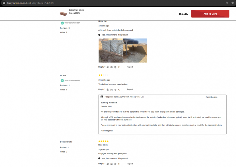Image resolution: width=236 pixels, height=167 pixels.
Task: Open the carport shadow review photo
Action: click(135, 51)
